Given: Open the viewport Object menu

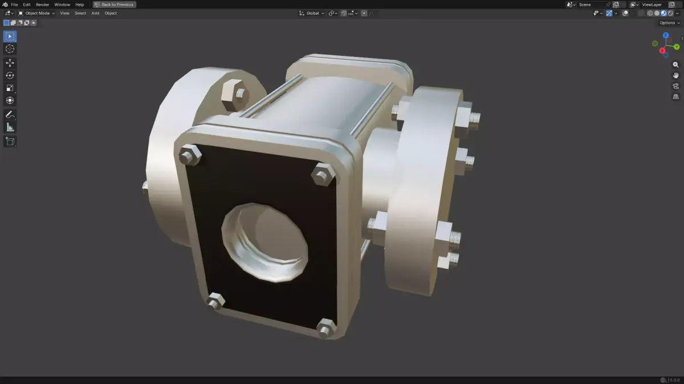Looking at the screenshot, I should pos(111,13).
